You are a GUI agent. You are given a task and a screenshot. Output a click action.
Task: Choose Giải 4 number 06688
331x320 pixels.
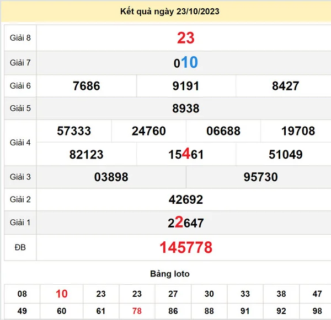pos(223,131)
